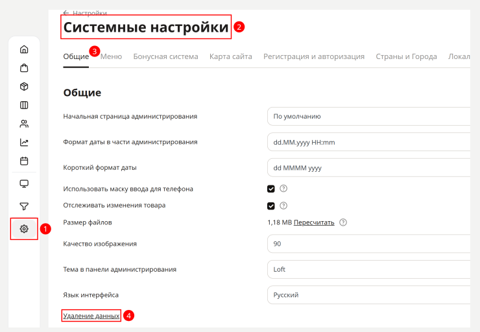
Task: Show help for phone input mask option
Action: [283, 189]
